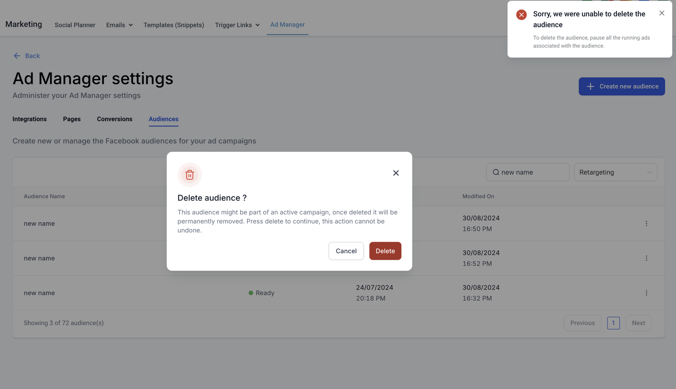676x389 pixels.
Task: Open the Pages tab
Action: [x=72, y=119]
